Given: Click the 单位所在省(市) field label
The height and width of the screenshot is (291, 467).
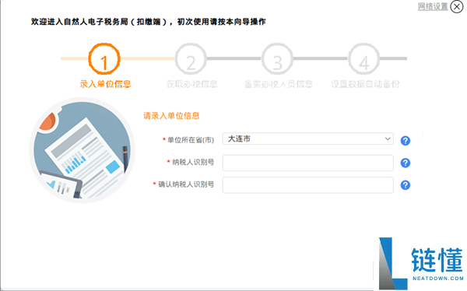Looking at the screenshot, I should 191,140.
